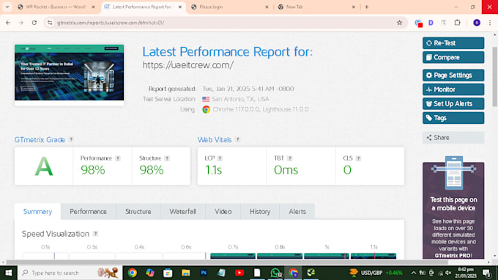Click the GTmetrix Grade heading link

pos(40,140)
